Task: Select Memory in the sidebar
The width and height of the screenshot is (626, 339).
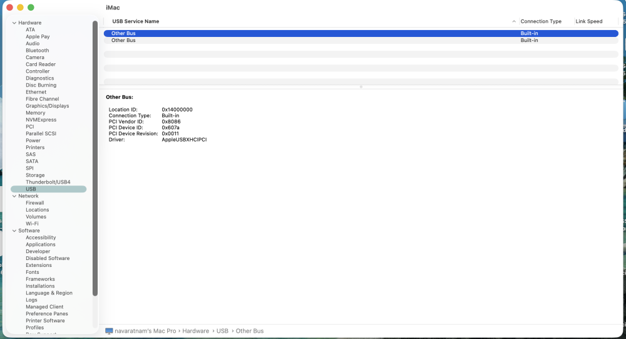Action: click(x=36, y=113)
